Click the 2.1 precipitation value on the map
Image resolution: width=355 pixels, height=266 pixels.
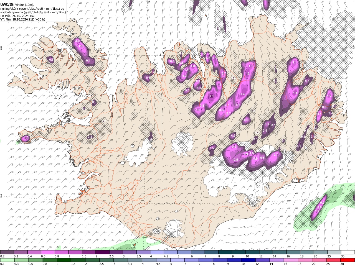[211, 96]
